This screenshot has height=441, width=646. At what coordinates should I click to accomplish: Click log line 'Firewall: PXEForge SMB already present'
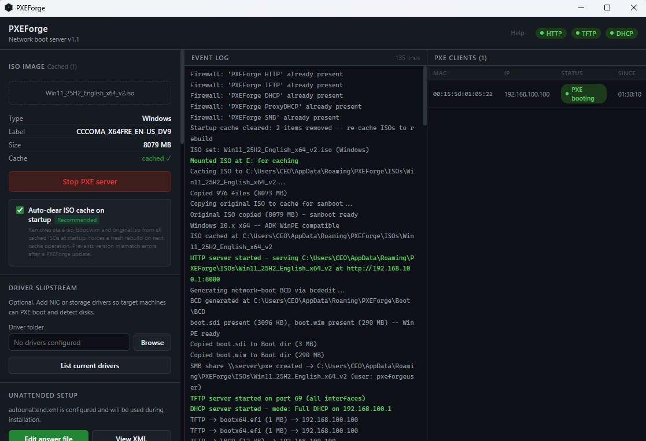(264, 117)
